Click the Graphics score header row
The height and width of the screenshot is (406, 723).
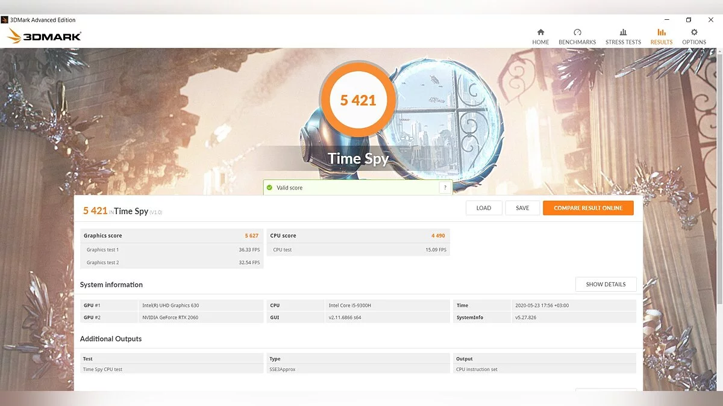[x=172, y=236]
